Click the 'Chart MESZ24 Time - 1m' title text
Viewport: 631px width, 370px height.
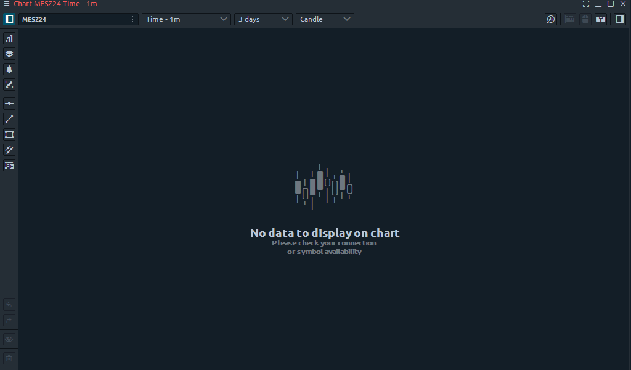point(55,4)
